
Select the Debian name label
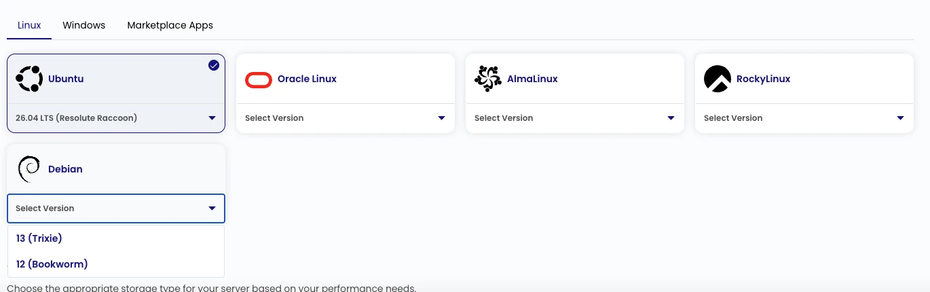(65, 169)
